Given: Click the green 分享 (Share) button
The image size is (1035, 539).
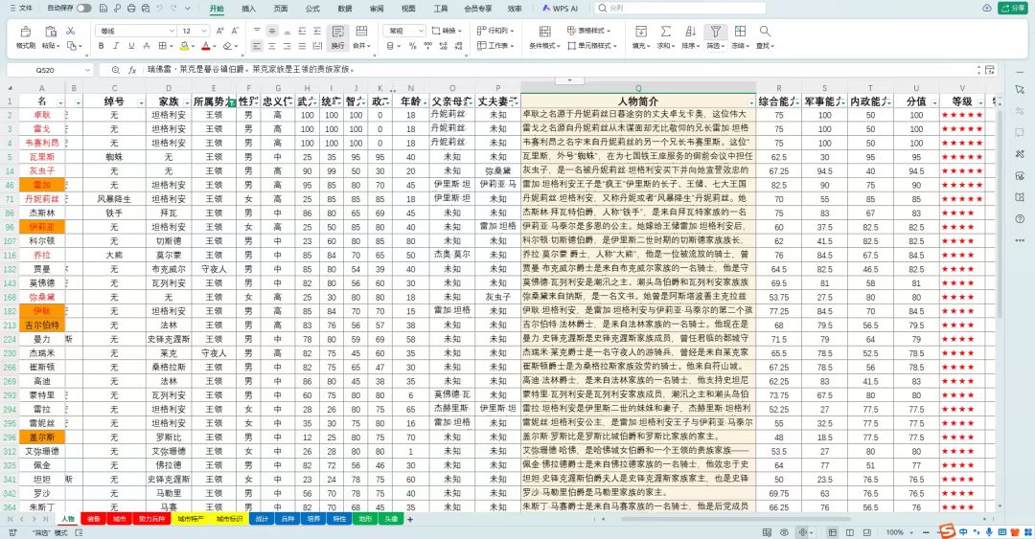Looking at the screenshot, I should 1013,8.
